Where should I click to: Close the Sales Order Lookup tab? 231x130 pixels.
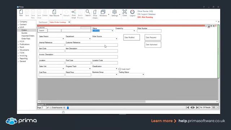(x=69, y=22)
